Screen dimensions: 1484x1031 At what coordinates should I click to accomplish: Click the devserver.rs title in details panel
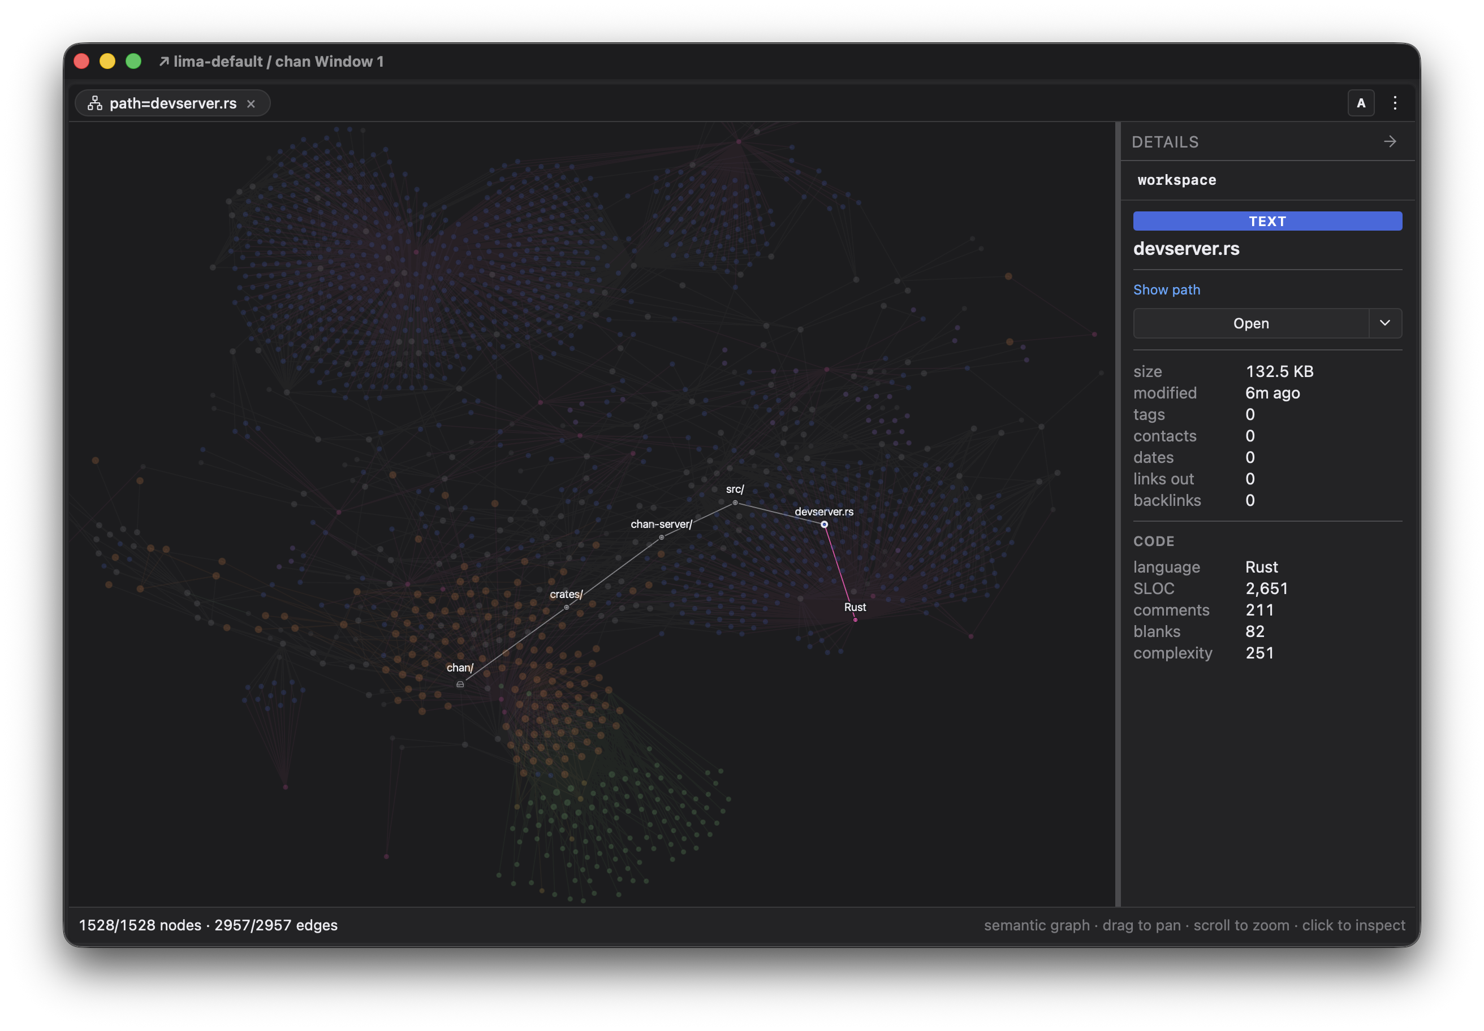tap(1186, 249)
